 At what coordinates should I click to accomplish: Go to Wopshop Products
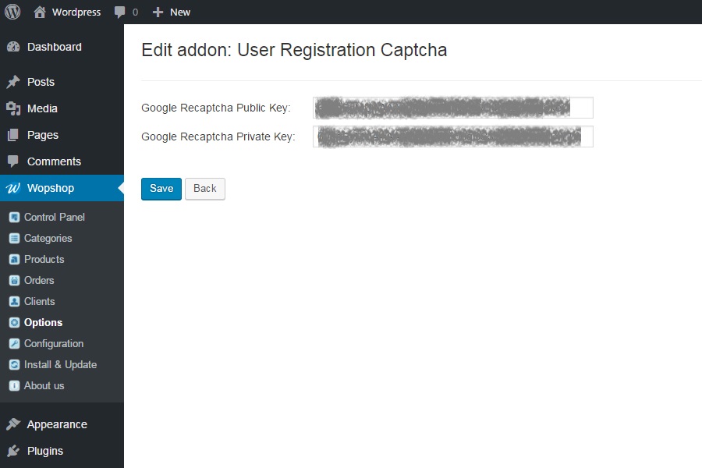(x=44, y=259)
